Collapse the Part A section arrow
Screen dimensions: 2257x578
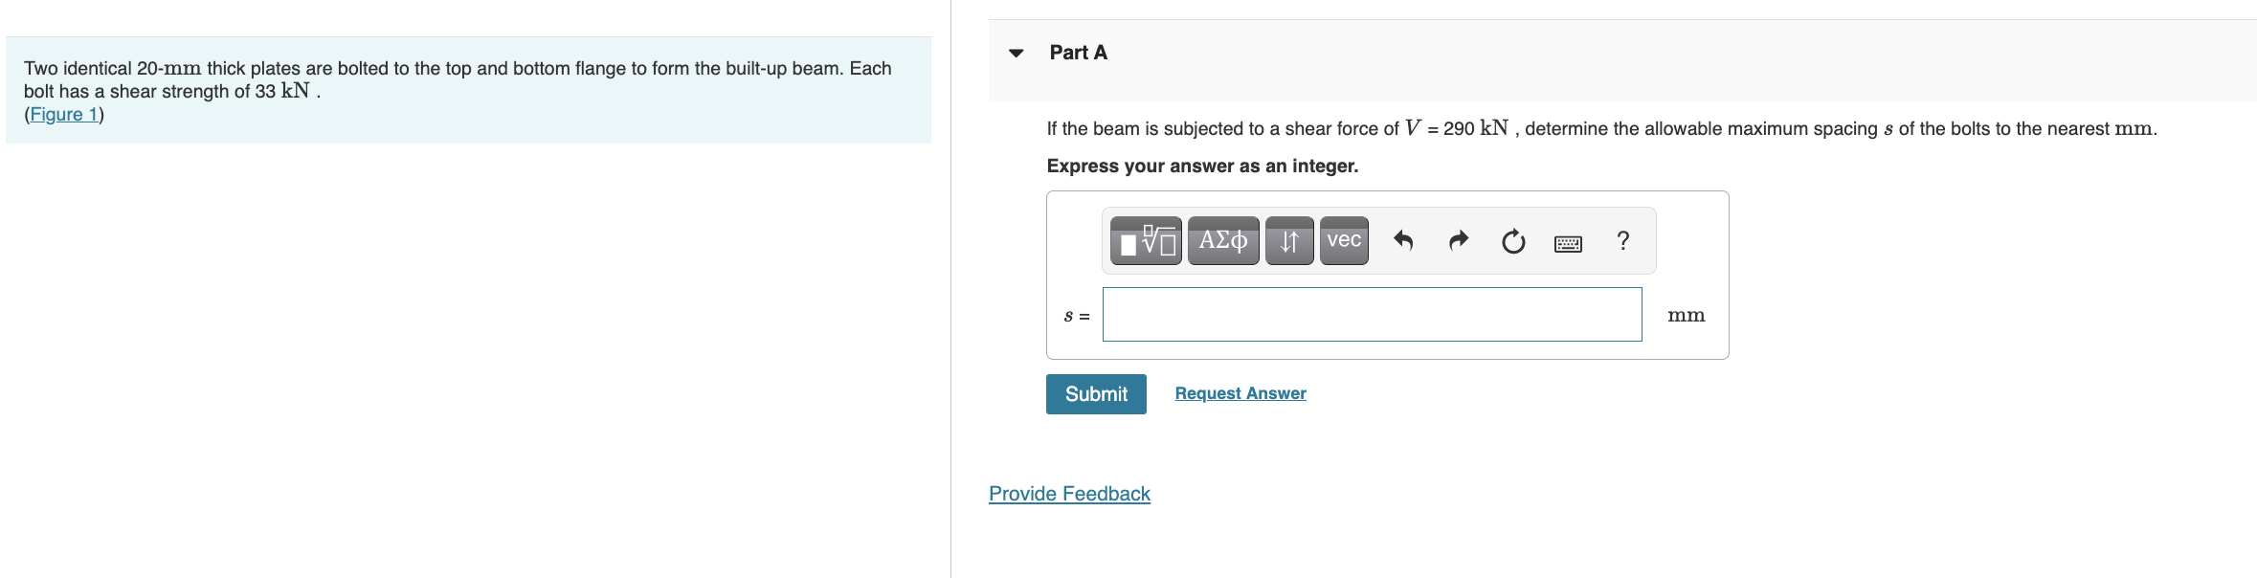[1017, 53]
